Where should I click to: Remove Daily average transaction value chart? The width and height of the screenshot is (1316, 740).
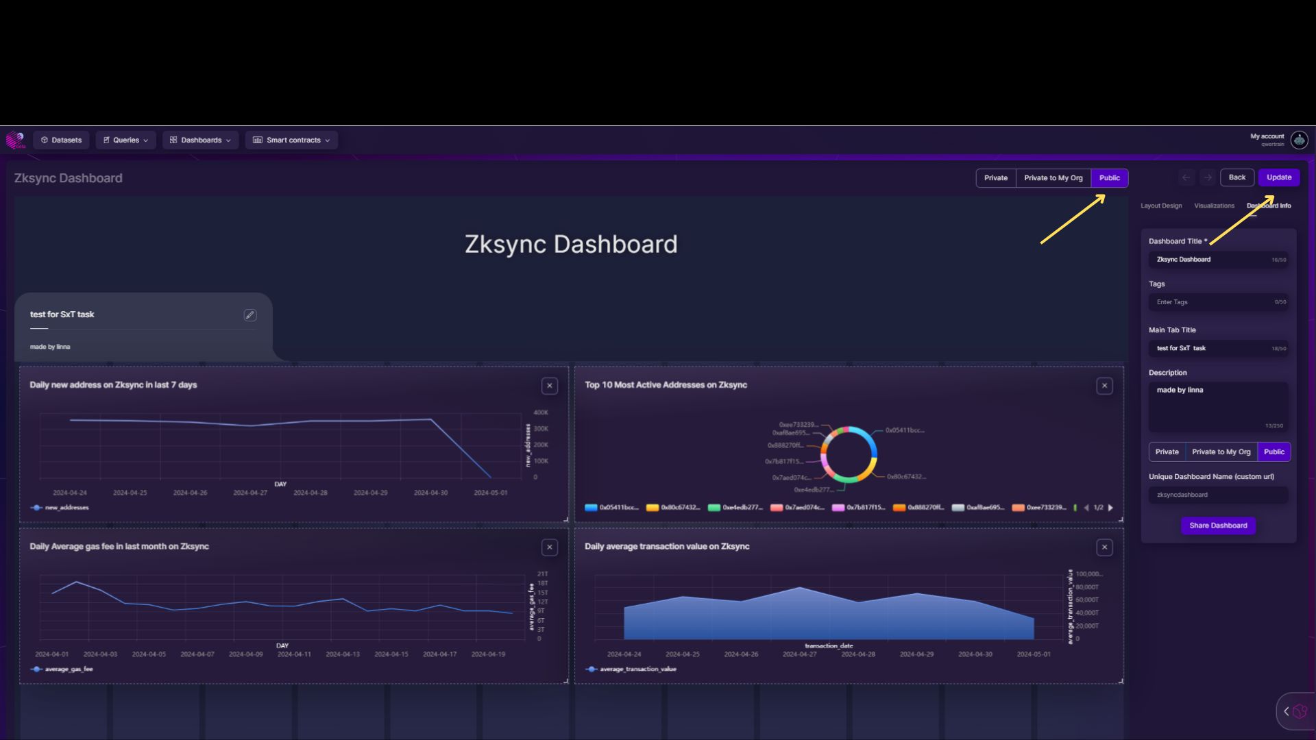point(1104,547)
